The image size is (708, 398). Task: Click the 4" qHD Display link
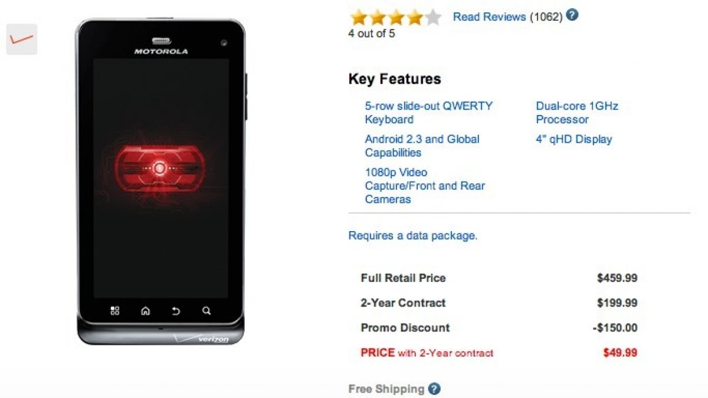(574, 139)
